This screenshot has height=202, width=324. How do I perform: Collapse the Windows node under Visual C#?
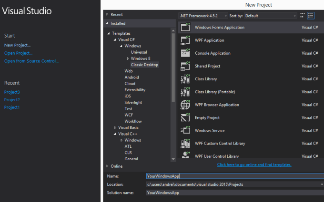click(x=121, y=46)
